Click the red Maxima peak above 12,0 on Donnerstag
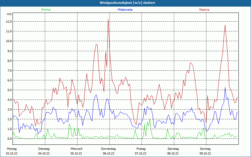This screenshot has width=251, height=157. coord(108,19)
